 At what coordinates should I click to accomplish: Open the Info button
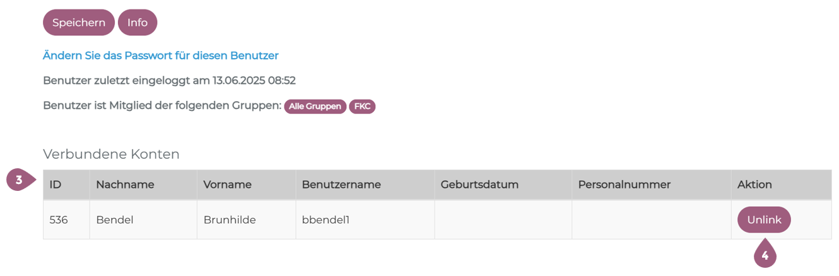tap(138, 23)
